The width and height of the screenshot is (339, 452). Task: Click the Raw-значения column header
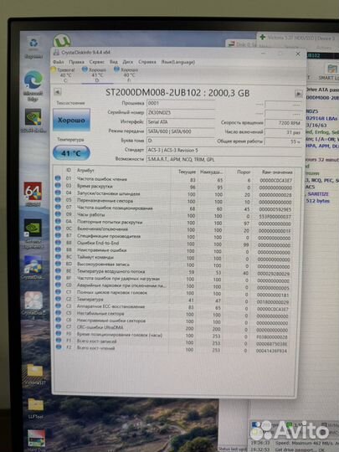(x=277, y=172)
